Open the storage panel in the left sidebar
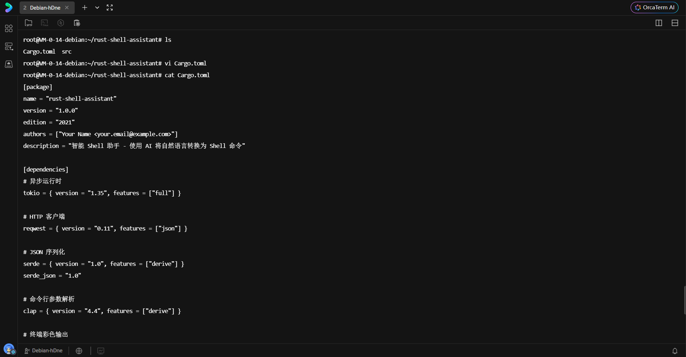The image size is (686, 357). pyautogui.click(x=9, y=64)
